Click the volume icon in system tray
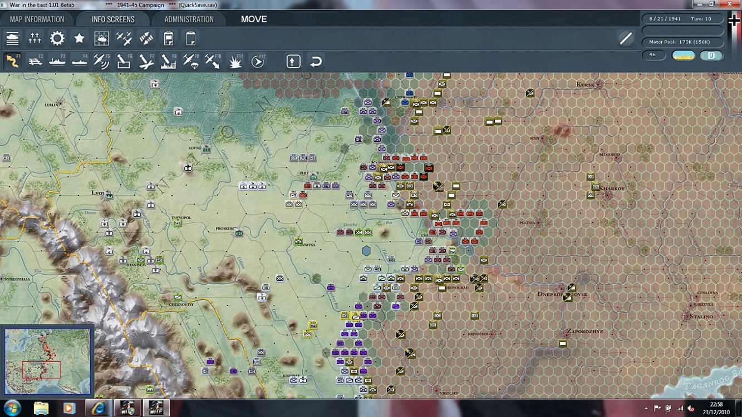Viewport: 742px width, 417px height. tap(691, 409)
